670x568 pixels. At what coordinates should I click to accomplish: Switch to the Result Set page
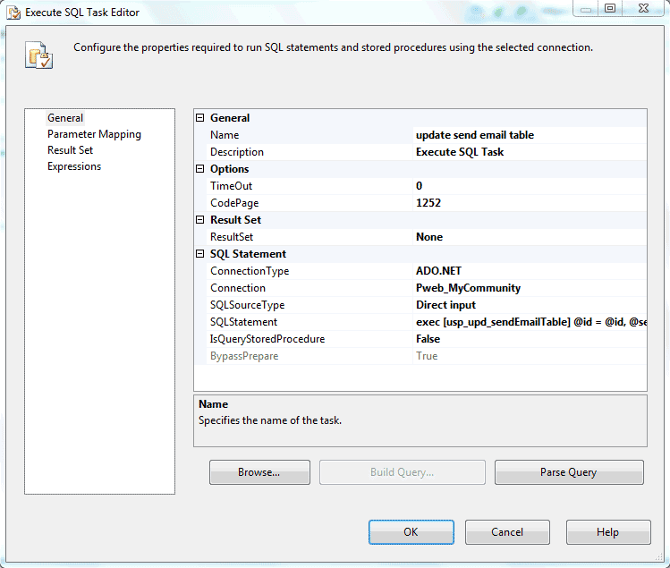tap(70, 150)
